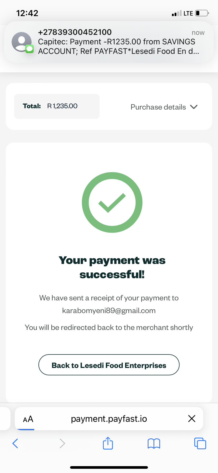Screen dimensions: 218x473
Task: Tap karabomyeni89@gmail.com email text
Action: tap(109, 310)
